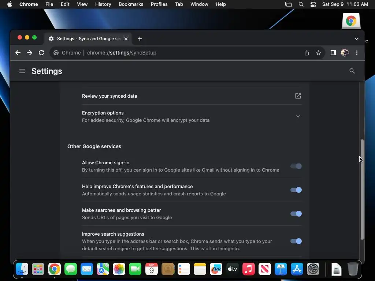Open Apple TV from the dock

pyautogui.click(x=232, y=269)
